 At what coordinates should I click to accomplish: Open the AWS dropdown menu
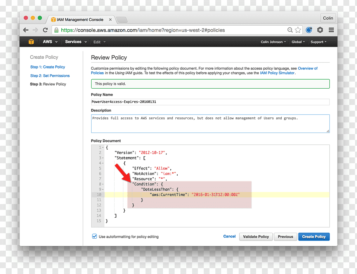(50, 42)
